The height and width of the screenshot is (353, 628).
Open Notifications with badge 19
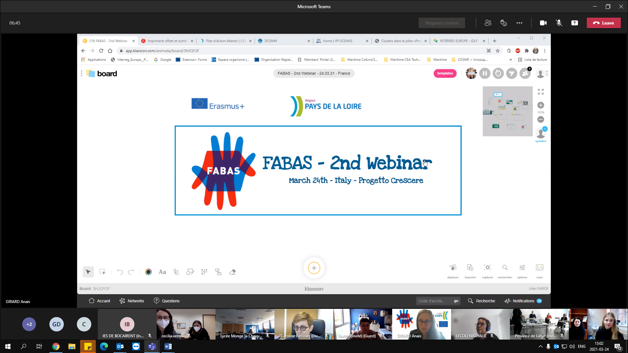[523, 301]
